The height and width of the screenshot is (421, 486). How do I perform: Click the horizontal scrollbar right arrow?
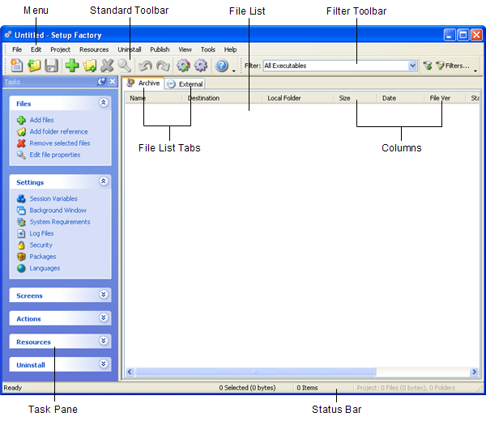click(475, 372)
